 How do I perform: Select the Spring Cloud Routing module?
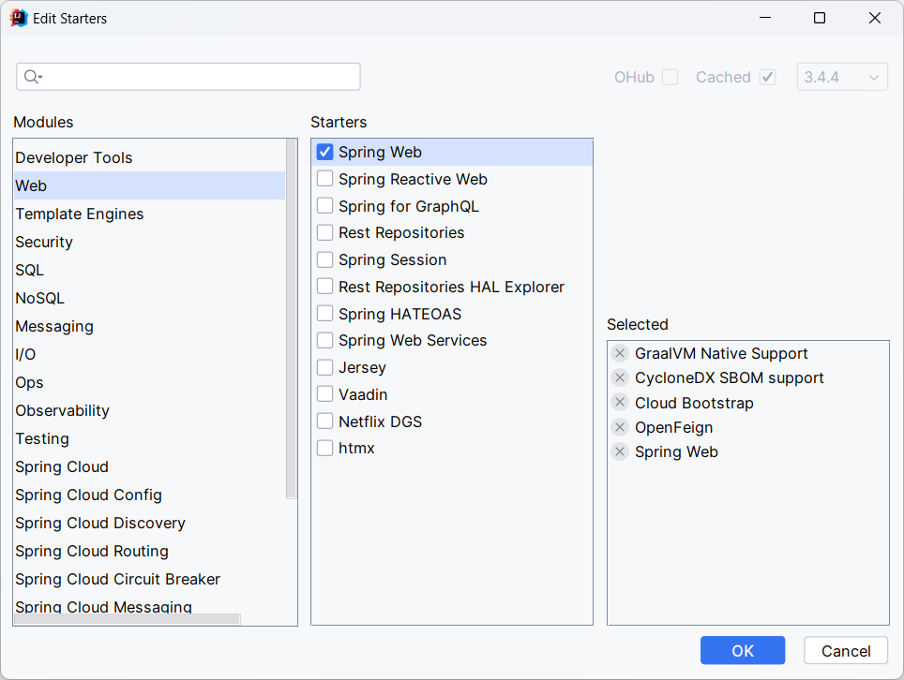pos(149,551)
